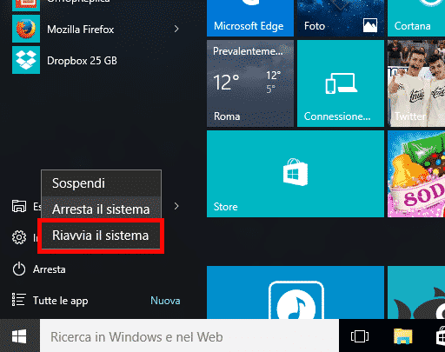Click the file explorer icon in Start menu
The image size is (445, 352).
[19, 206]
